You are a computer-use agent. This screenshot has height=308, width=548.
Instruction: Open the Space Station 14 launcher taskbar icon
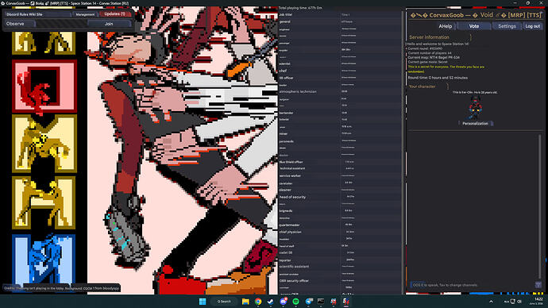pyautogui.click(x=334, y=302)
